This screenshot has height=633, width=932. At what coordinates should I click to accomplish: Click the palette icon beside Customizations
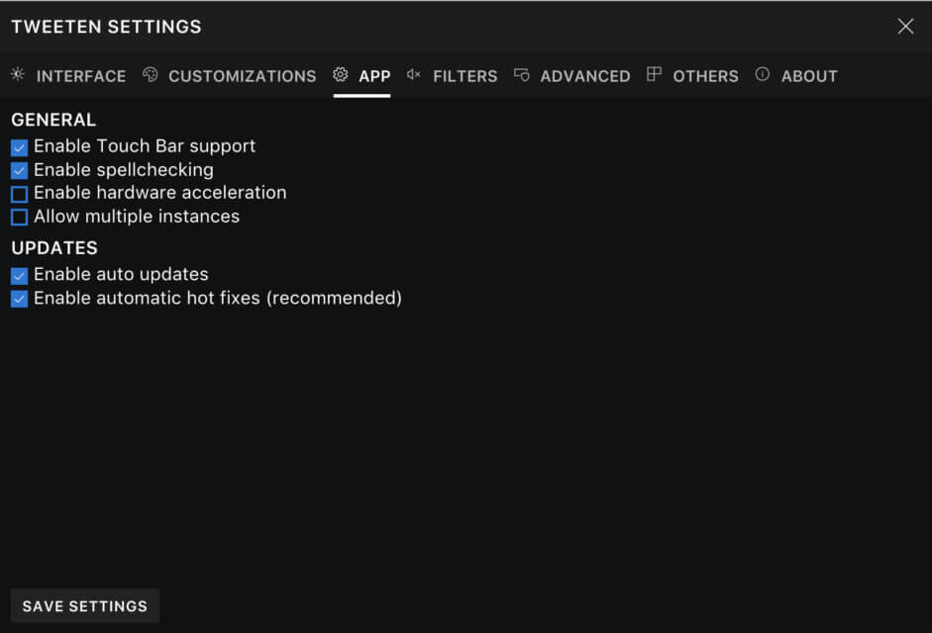tap(150, 74)
